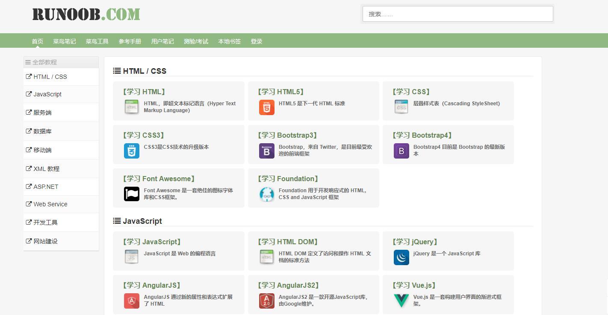608x315 pixels.
Task: Click the list icon beside 全部教程
Action: (28, 62)
